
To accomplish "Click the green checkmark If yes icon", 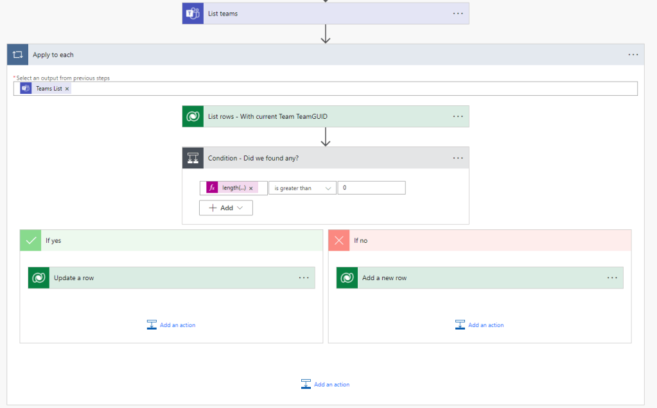I will click(x=30, y=240).
